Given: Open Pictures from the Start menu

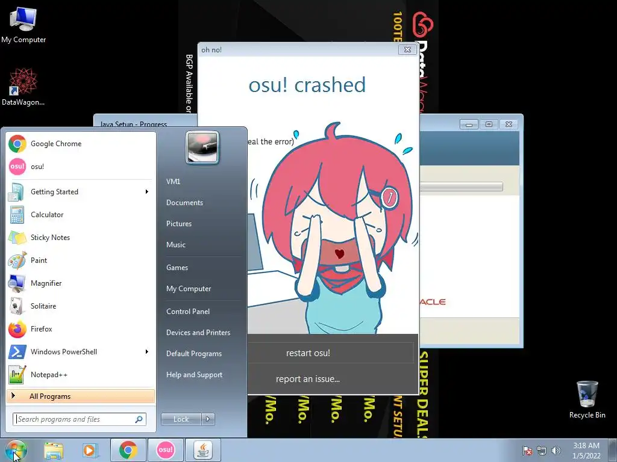Looking at the screenshot, I should tap(179, 224).
